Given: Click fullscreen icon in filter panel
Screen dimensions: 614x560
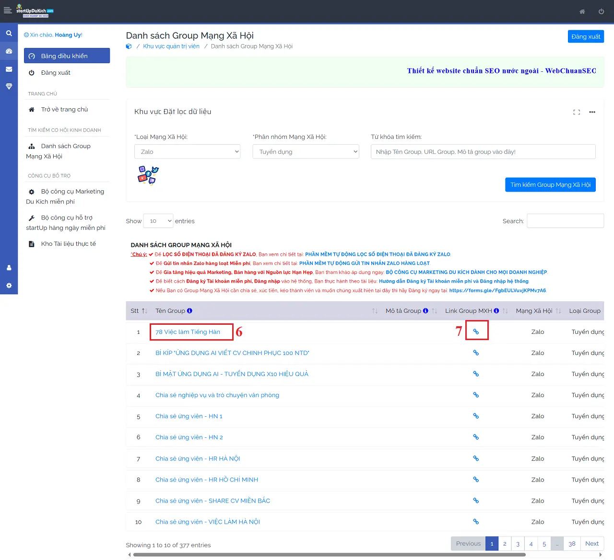Looking at the screenshot, I should (x=577, y=112).
